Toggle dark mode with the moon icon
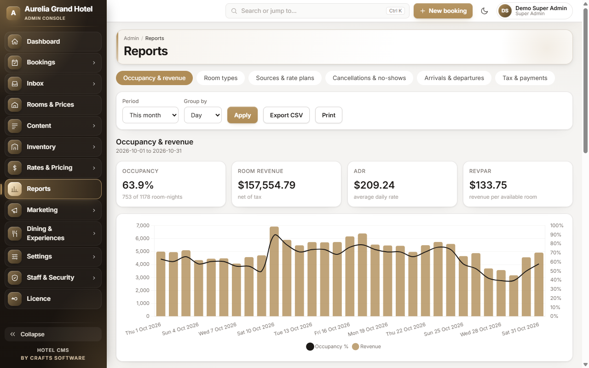 (484, 11)
